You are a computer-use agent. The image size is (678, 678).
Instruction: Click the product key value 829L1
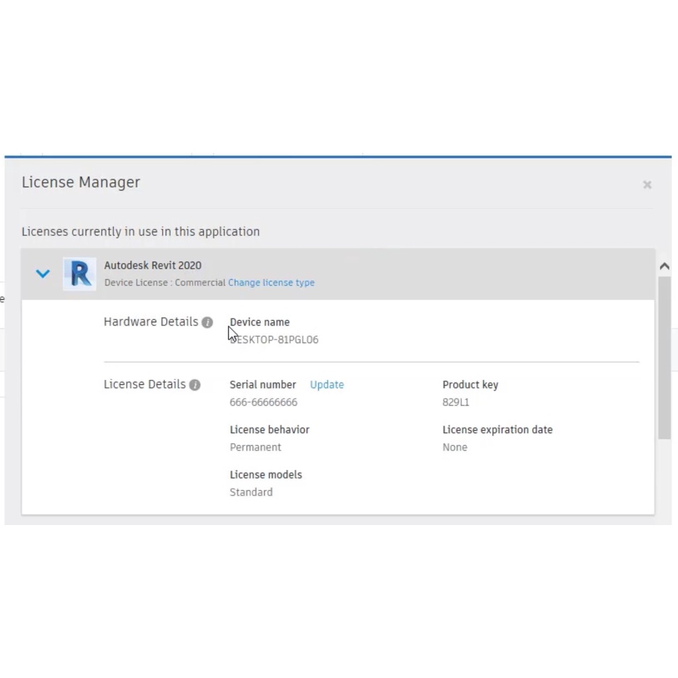click(x=456, y=403)
